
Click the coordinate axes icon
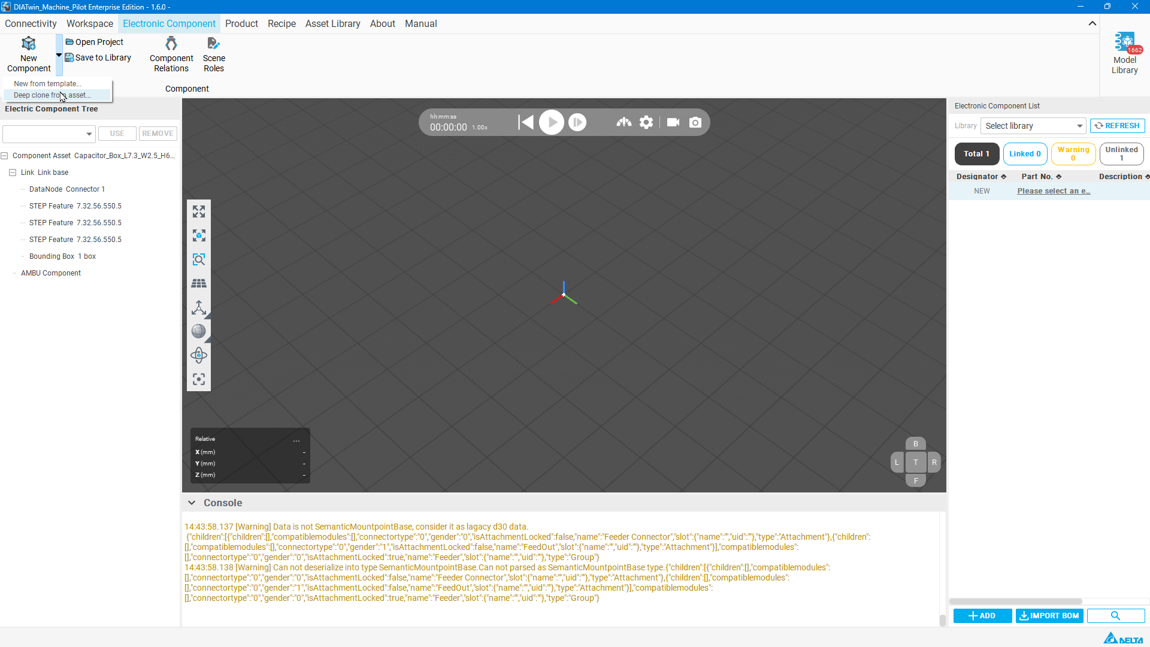[199, 307]
